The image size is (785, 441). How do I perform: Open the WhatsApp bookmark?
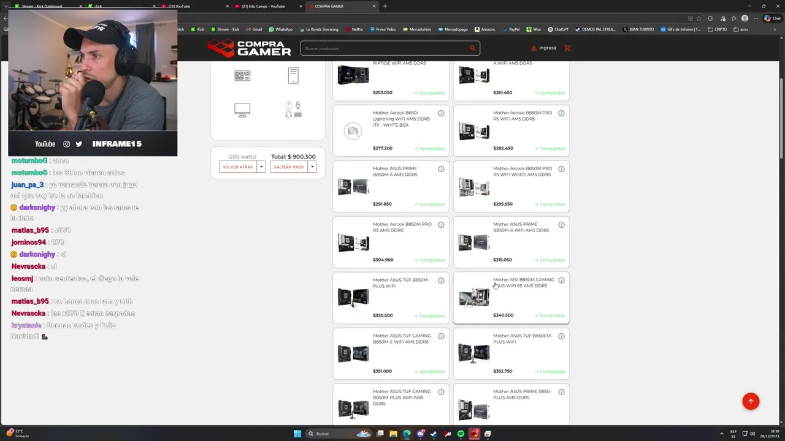(281, 29)
